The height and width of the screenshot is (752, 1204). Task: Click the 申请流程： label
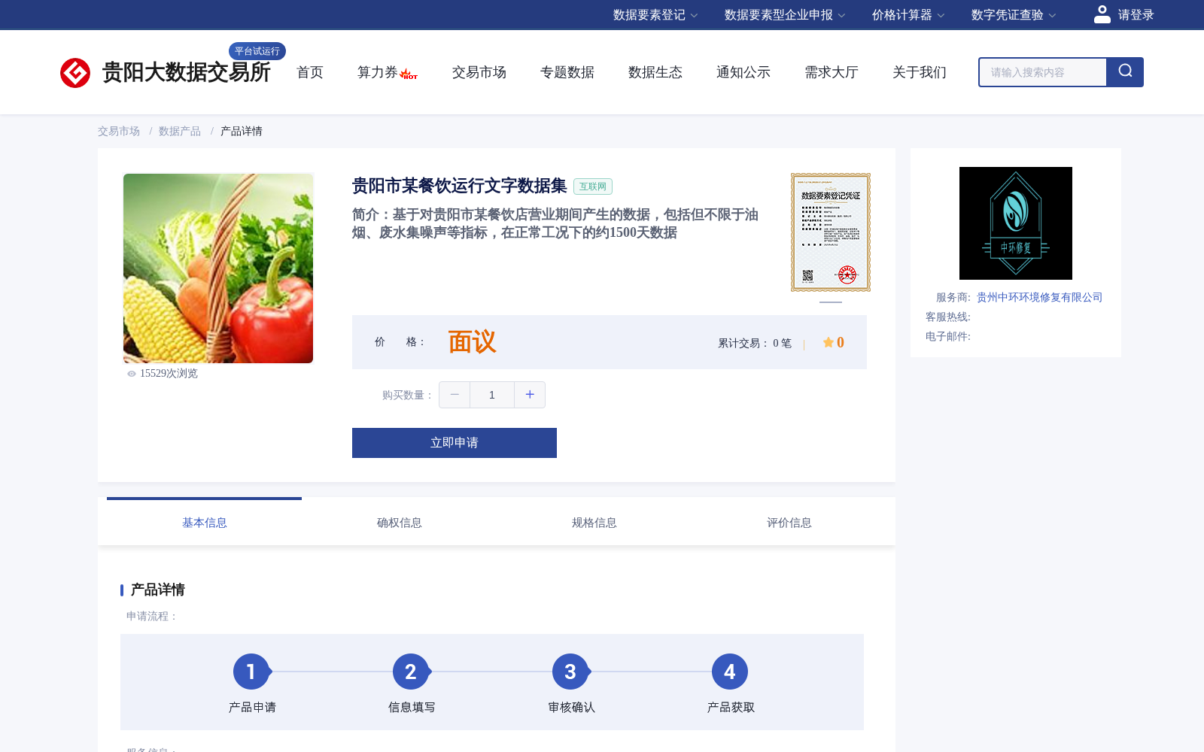click(x=152, y=616)
